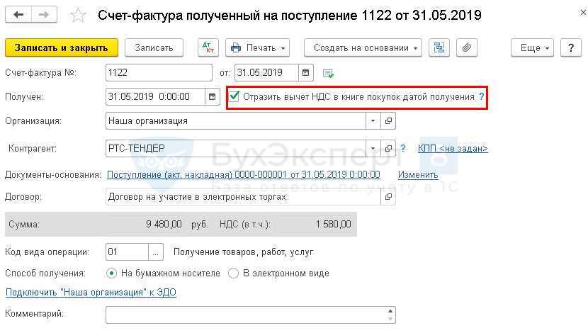Screen dimensions: 588x333
Task: Expand the Контрагент dropdown list
Action: tap(373, 149)
